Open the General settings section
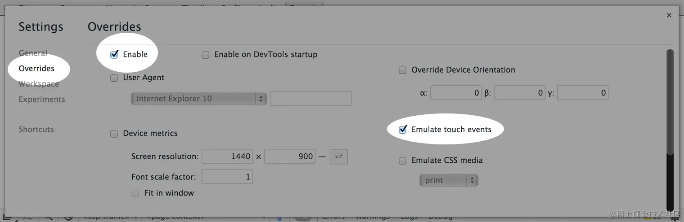Screen dimensions: 684x222 [33, 53]
